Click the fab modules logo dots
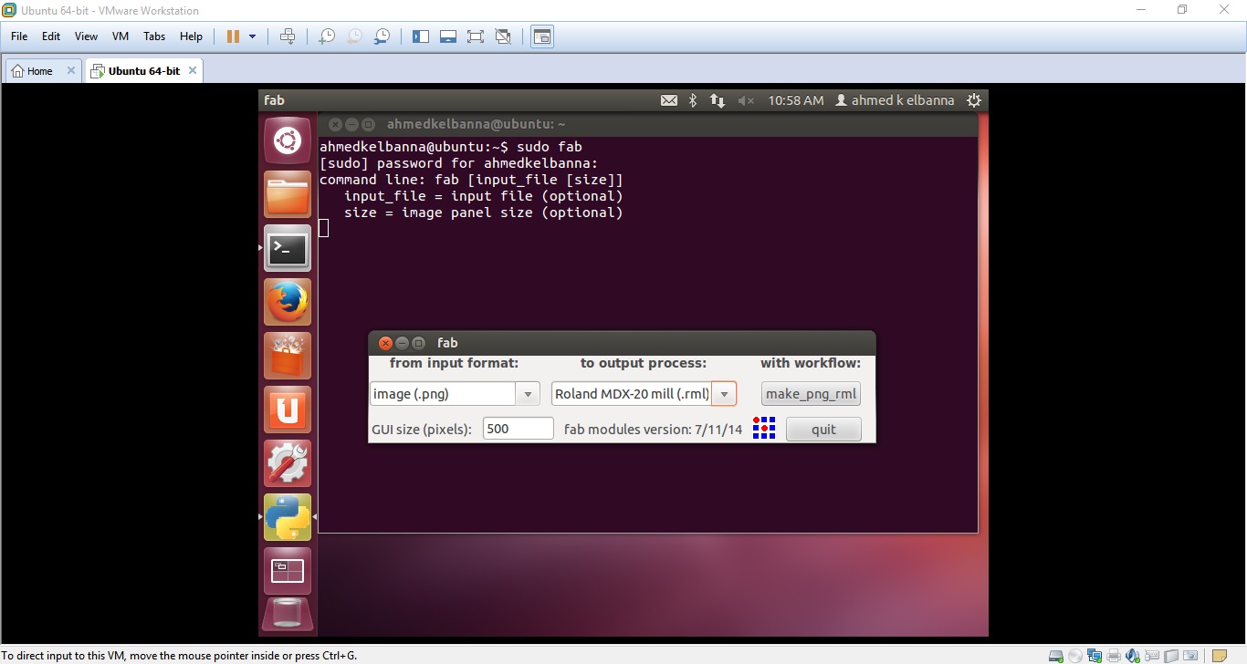 (x=764, y=428)
